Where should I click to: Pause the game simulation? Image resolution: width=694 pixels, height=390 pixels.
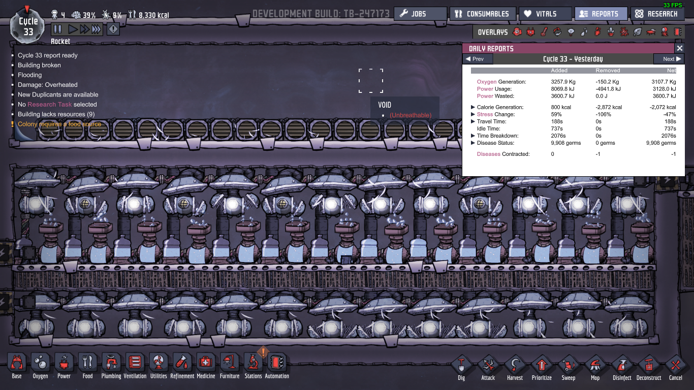[x=57, y=29]
